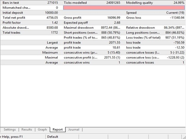Select the Ticks modelled value 24091265

112,3
